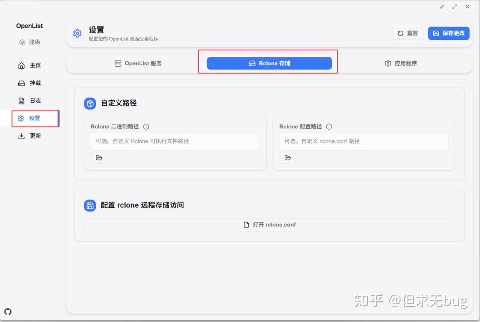This screenshot has height=322, width=480.
Task: Click the expand window icon in title bar
Action: coord(455,7)
